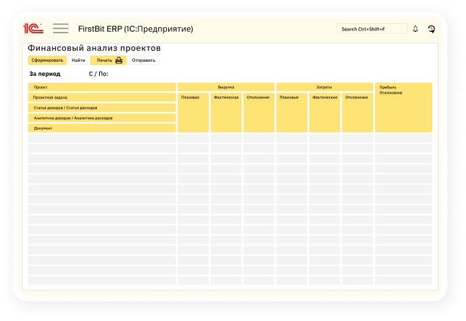Click the Прибыль Отклонение column header

(403, 90)
